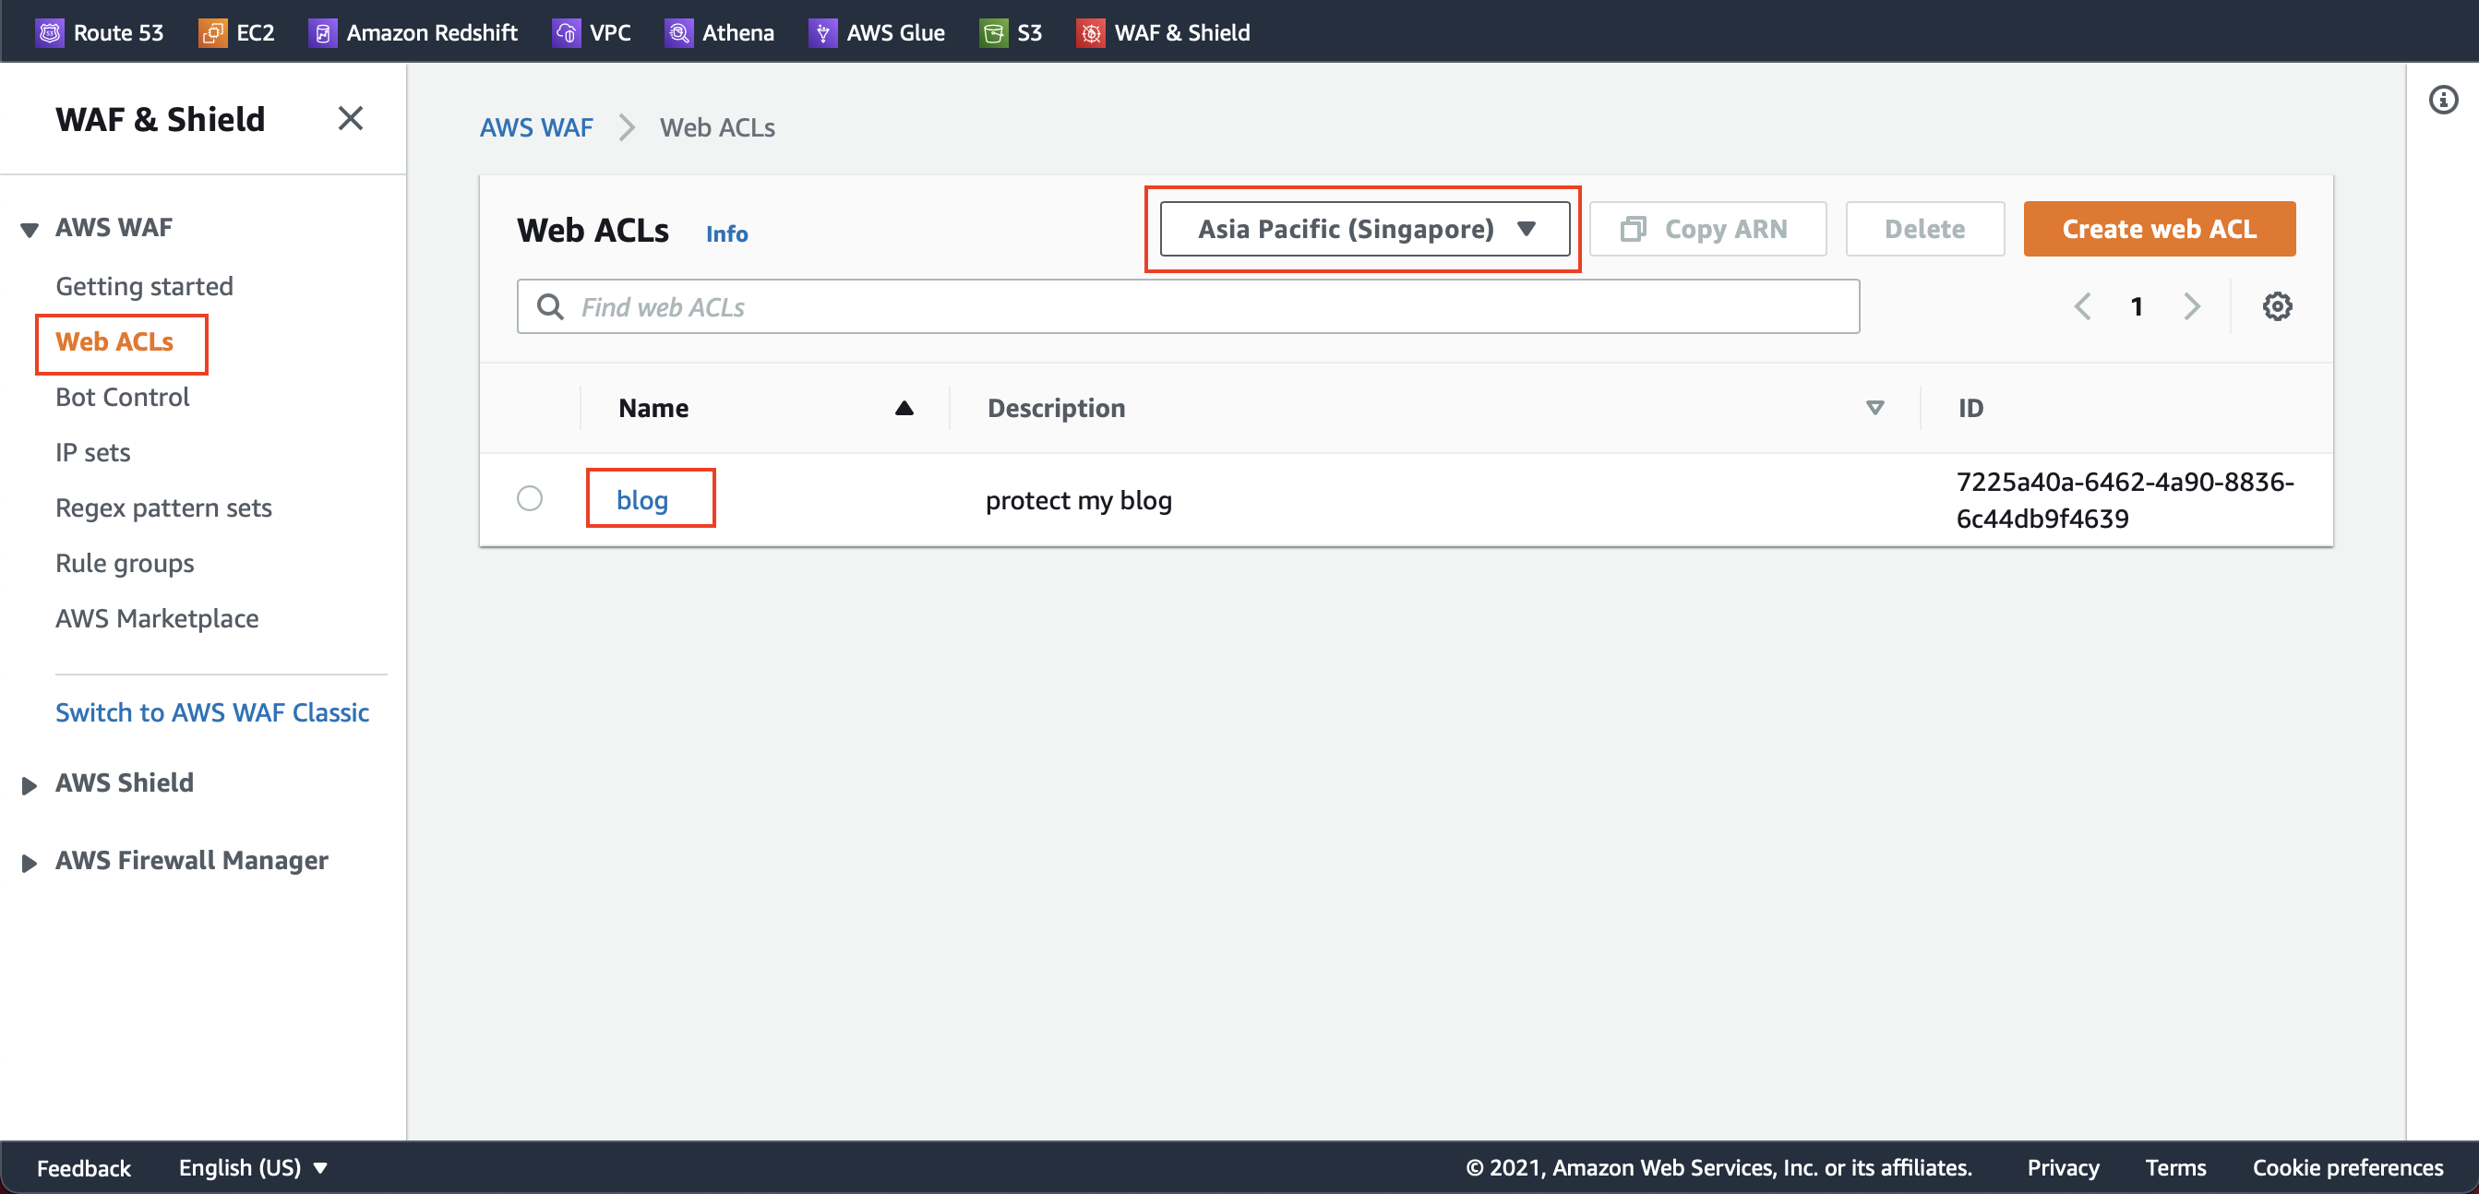Click the Create web ACL button
The image size is (2479, 1194).
click(x=2159, y=229)
